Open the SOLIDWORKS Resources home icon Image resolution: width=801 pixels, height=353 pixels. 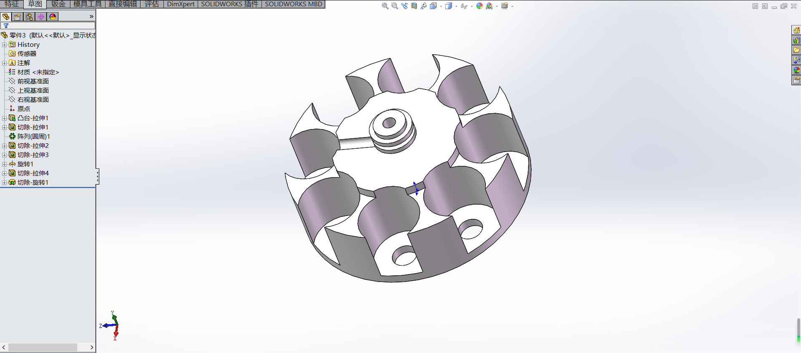pos(796,30)
